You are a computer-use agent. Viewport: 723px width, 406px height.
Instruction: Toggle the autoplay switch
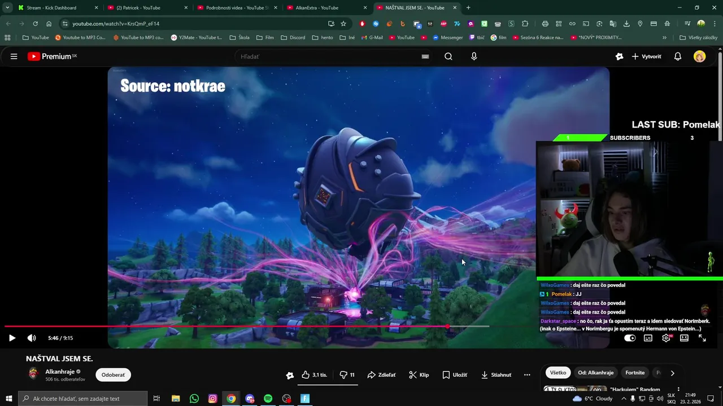coord(630,338)
